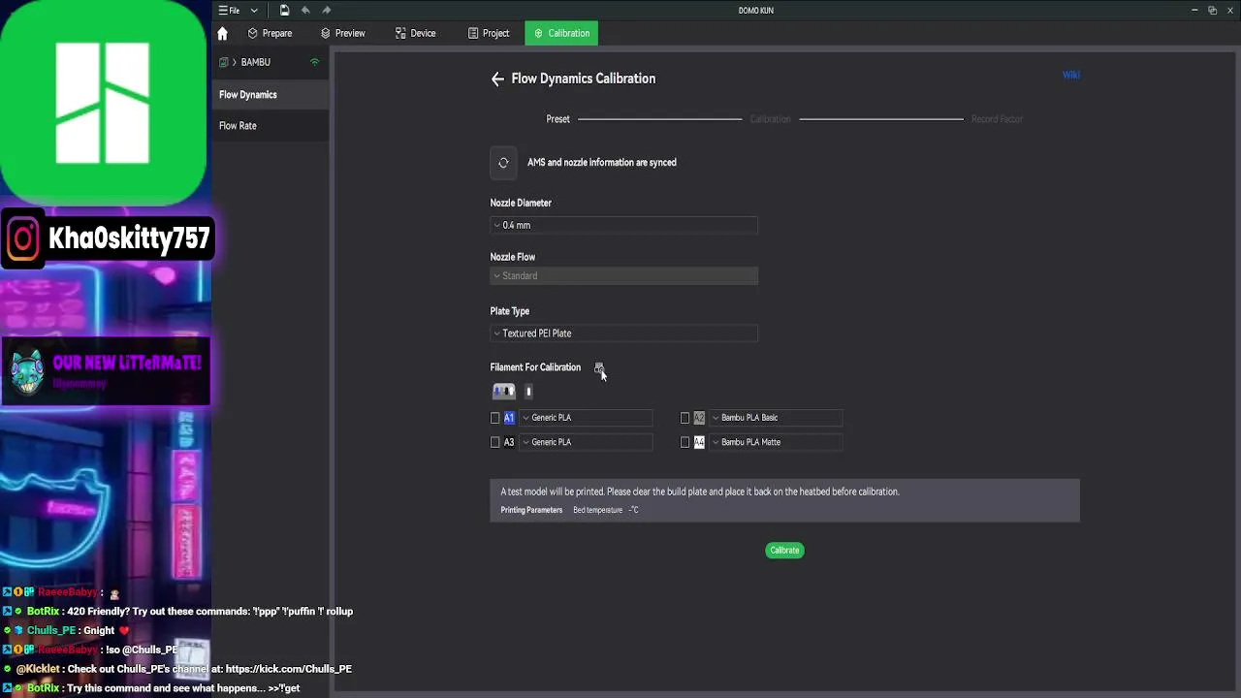Click the Redo arrow icon
Image resolution: width=1241 pixels, height=698 pixels.
click(327, 11)
